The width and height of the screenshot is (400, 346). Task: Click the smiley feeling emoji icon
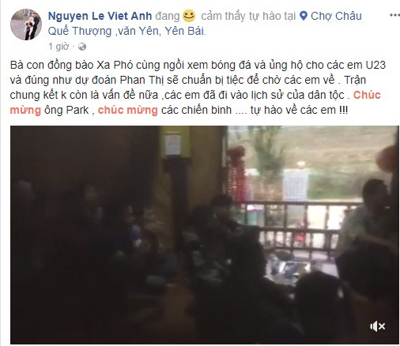(189, 16)
